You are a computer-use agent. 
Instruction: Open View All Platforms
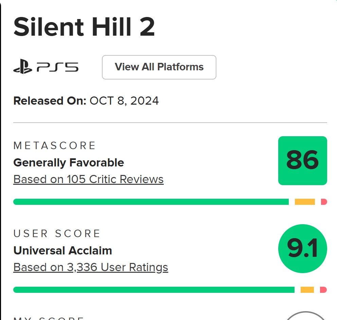point(159,67)
